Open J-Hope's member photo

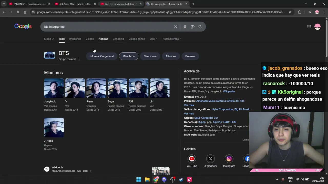click(54, 128)
